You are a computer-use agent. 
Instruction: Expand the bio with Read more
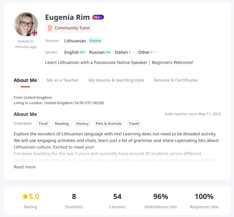[x=25, y=167]
